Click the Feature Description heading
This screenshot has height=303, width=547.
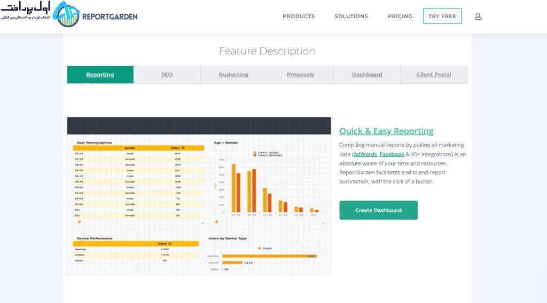267,51
